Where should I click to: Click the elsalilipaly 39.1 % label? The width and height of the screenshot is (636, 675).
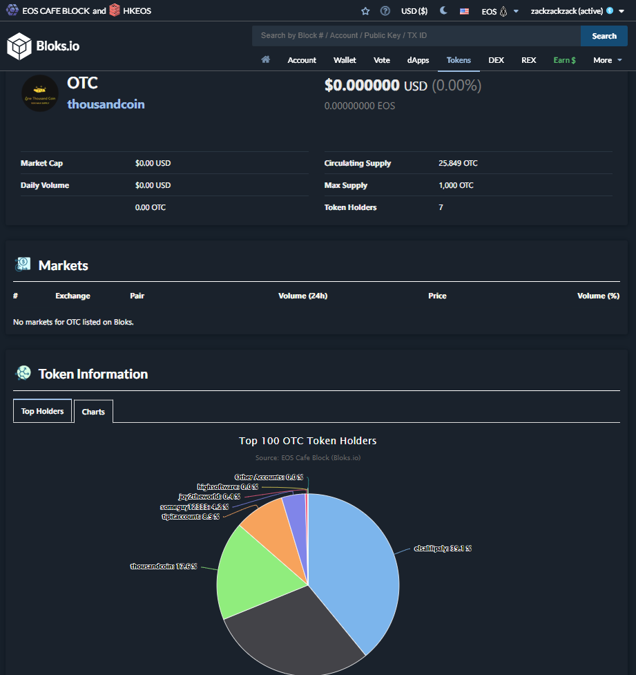[x=443, y=549]
